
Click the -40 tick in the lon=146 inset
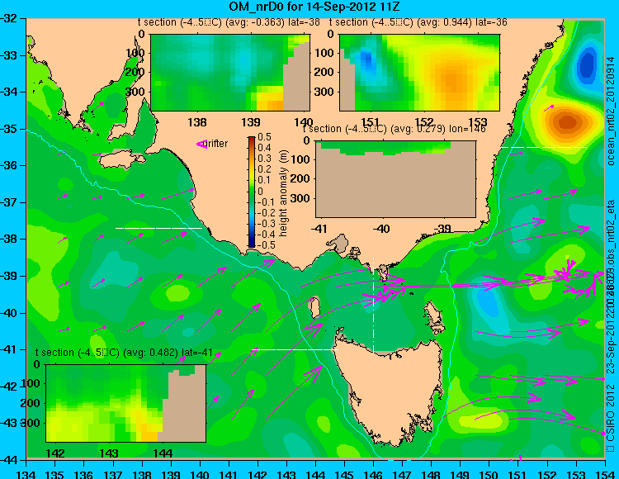(x=380, y=228)
